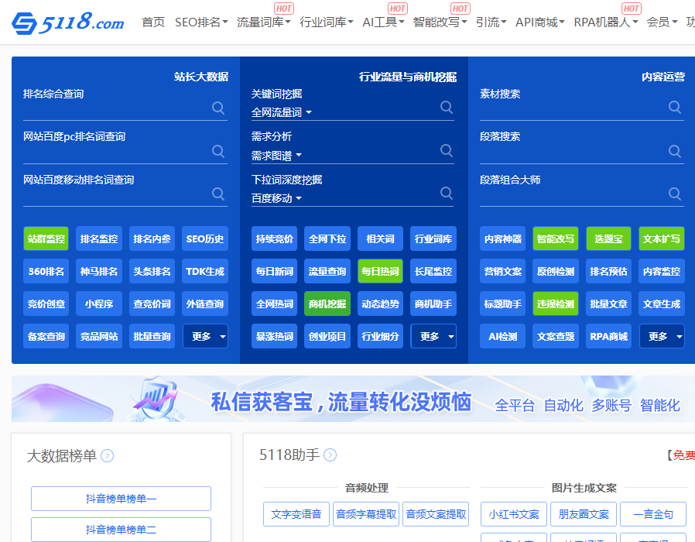Click the 长尾监控 button
This screenshot has width=695, height=542.
[433, 271]
